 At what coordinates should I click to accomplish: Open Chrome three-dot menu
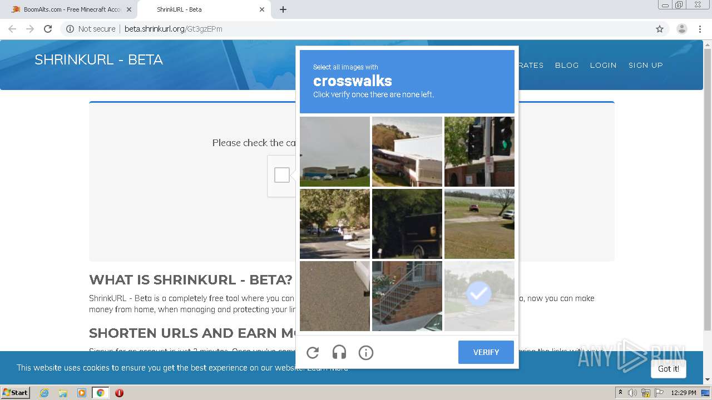[700, 29]
